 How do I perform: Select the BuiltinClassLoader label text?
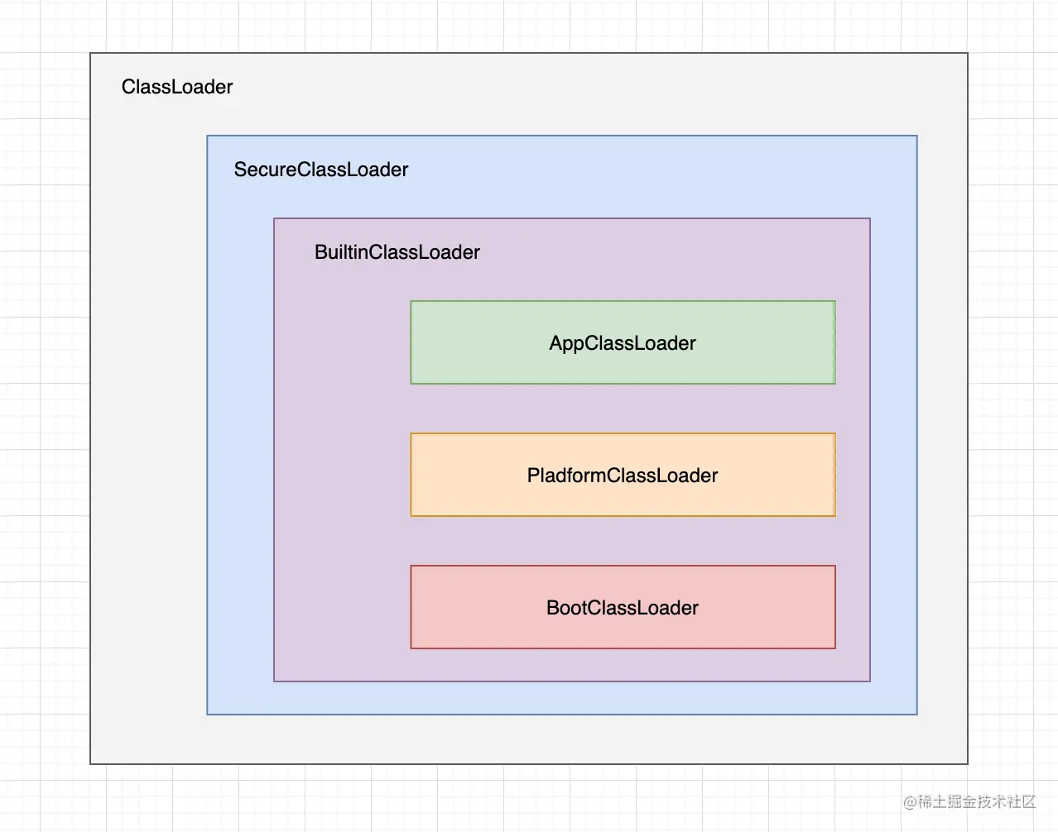(x=397, y=252)
